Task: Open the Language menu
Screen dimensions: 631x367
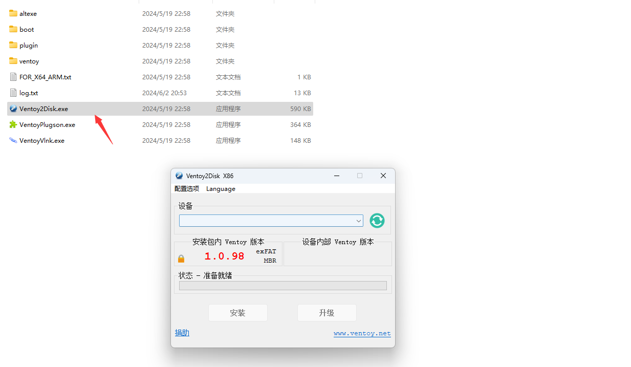Action: [221, 189]
